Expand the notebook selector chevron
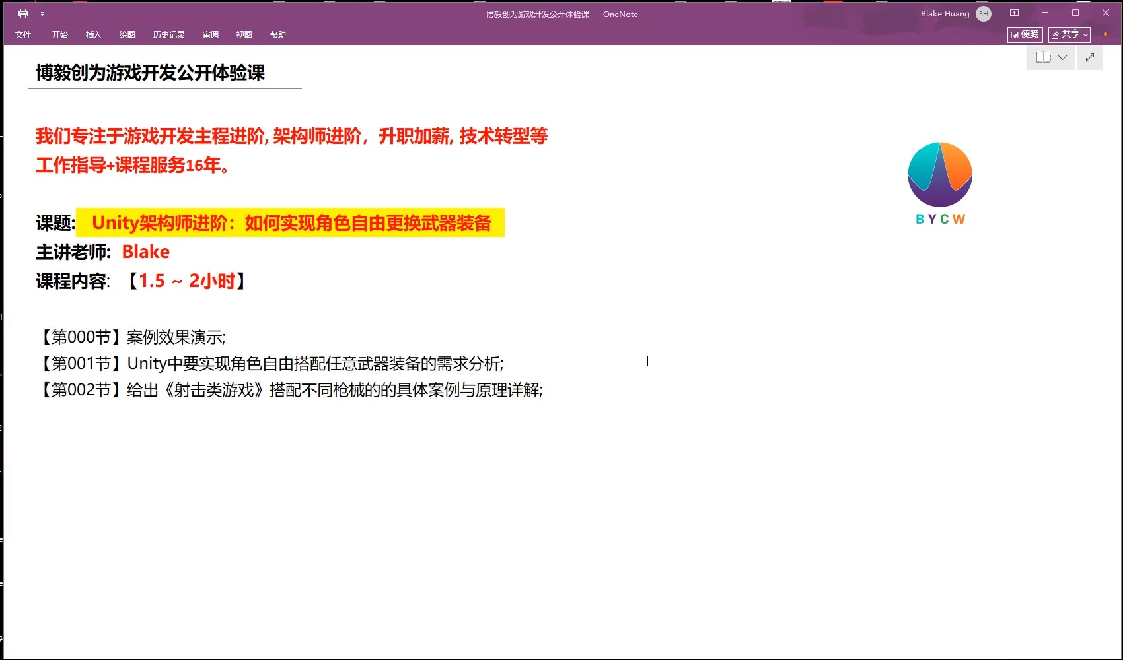The height and width of the screenshot is (660, 1123). [x=1062, y=58]
